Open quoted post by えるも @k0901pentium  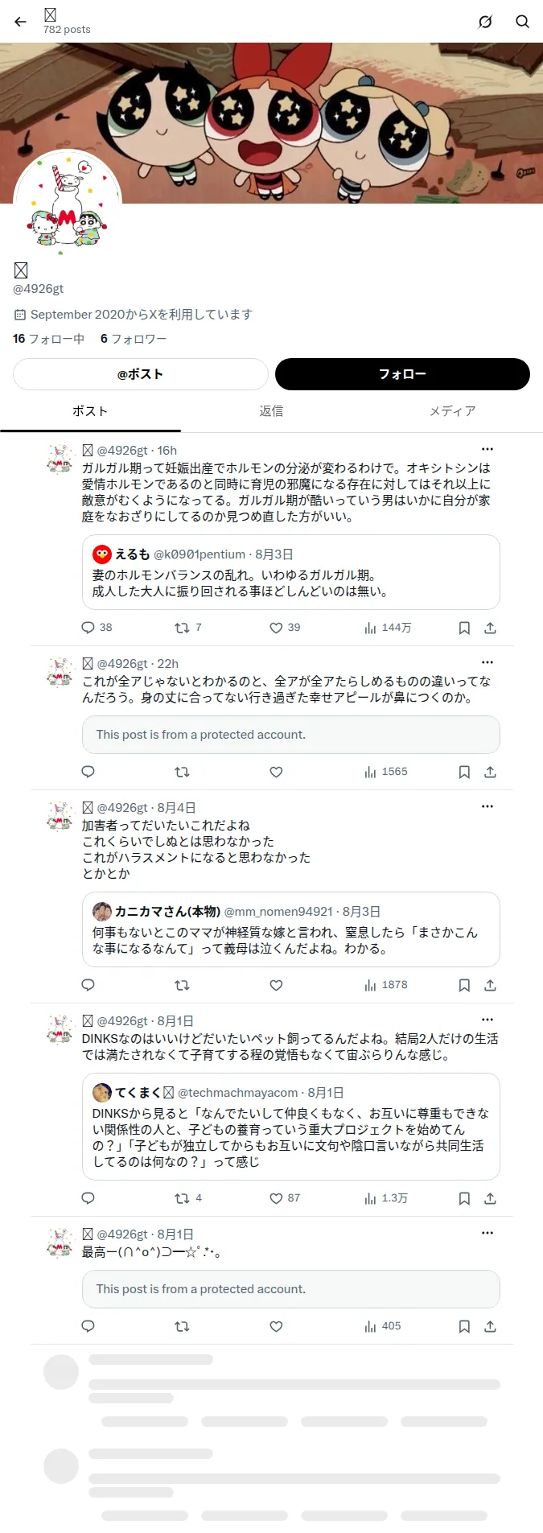click(x=291, y=572)
